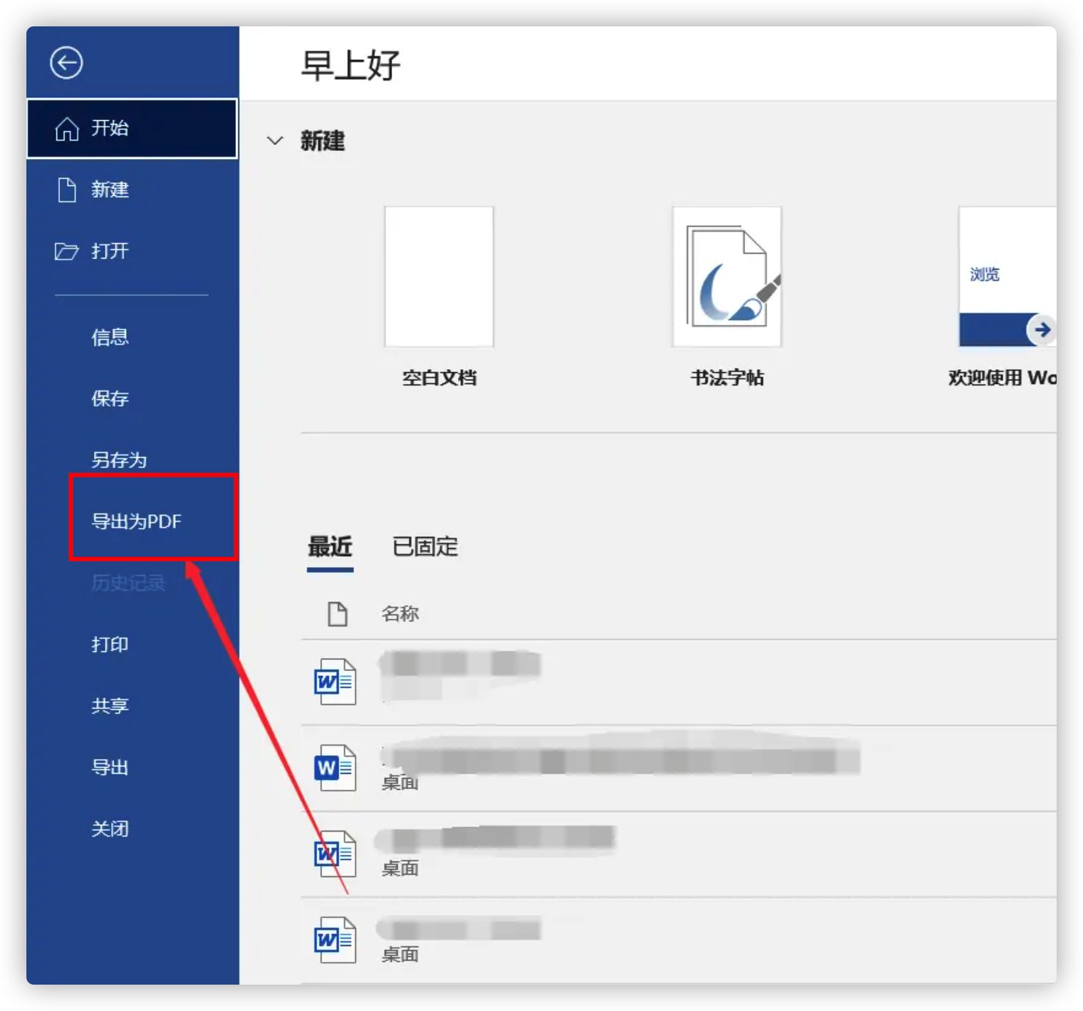The image size is (1083, 1011).
Task: Click 关闭 in the sidebar
Action: pos(110,829)
